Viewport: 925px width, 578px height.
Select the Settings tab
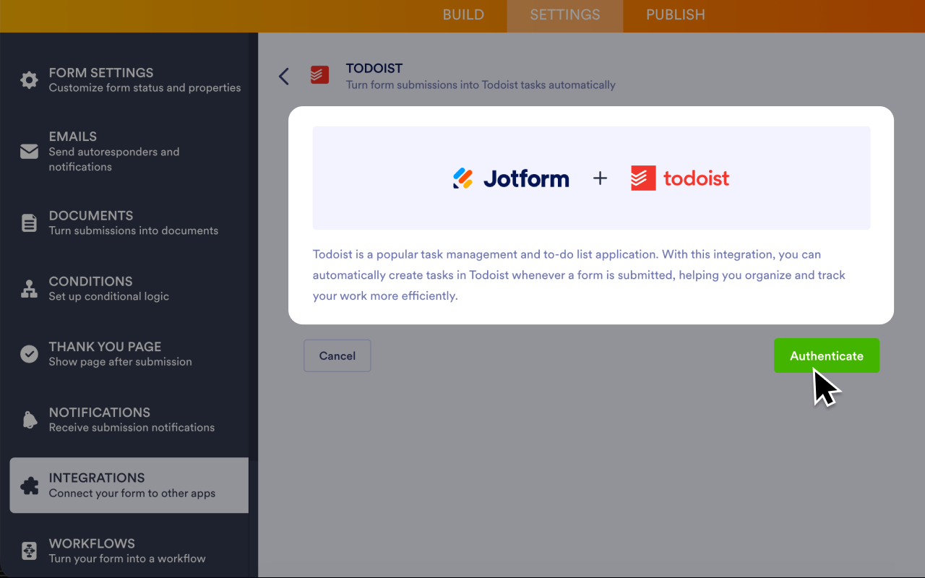pos(564,14)
